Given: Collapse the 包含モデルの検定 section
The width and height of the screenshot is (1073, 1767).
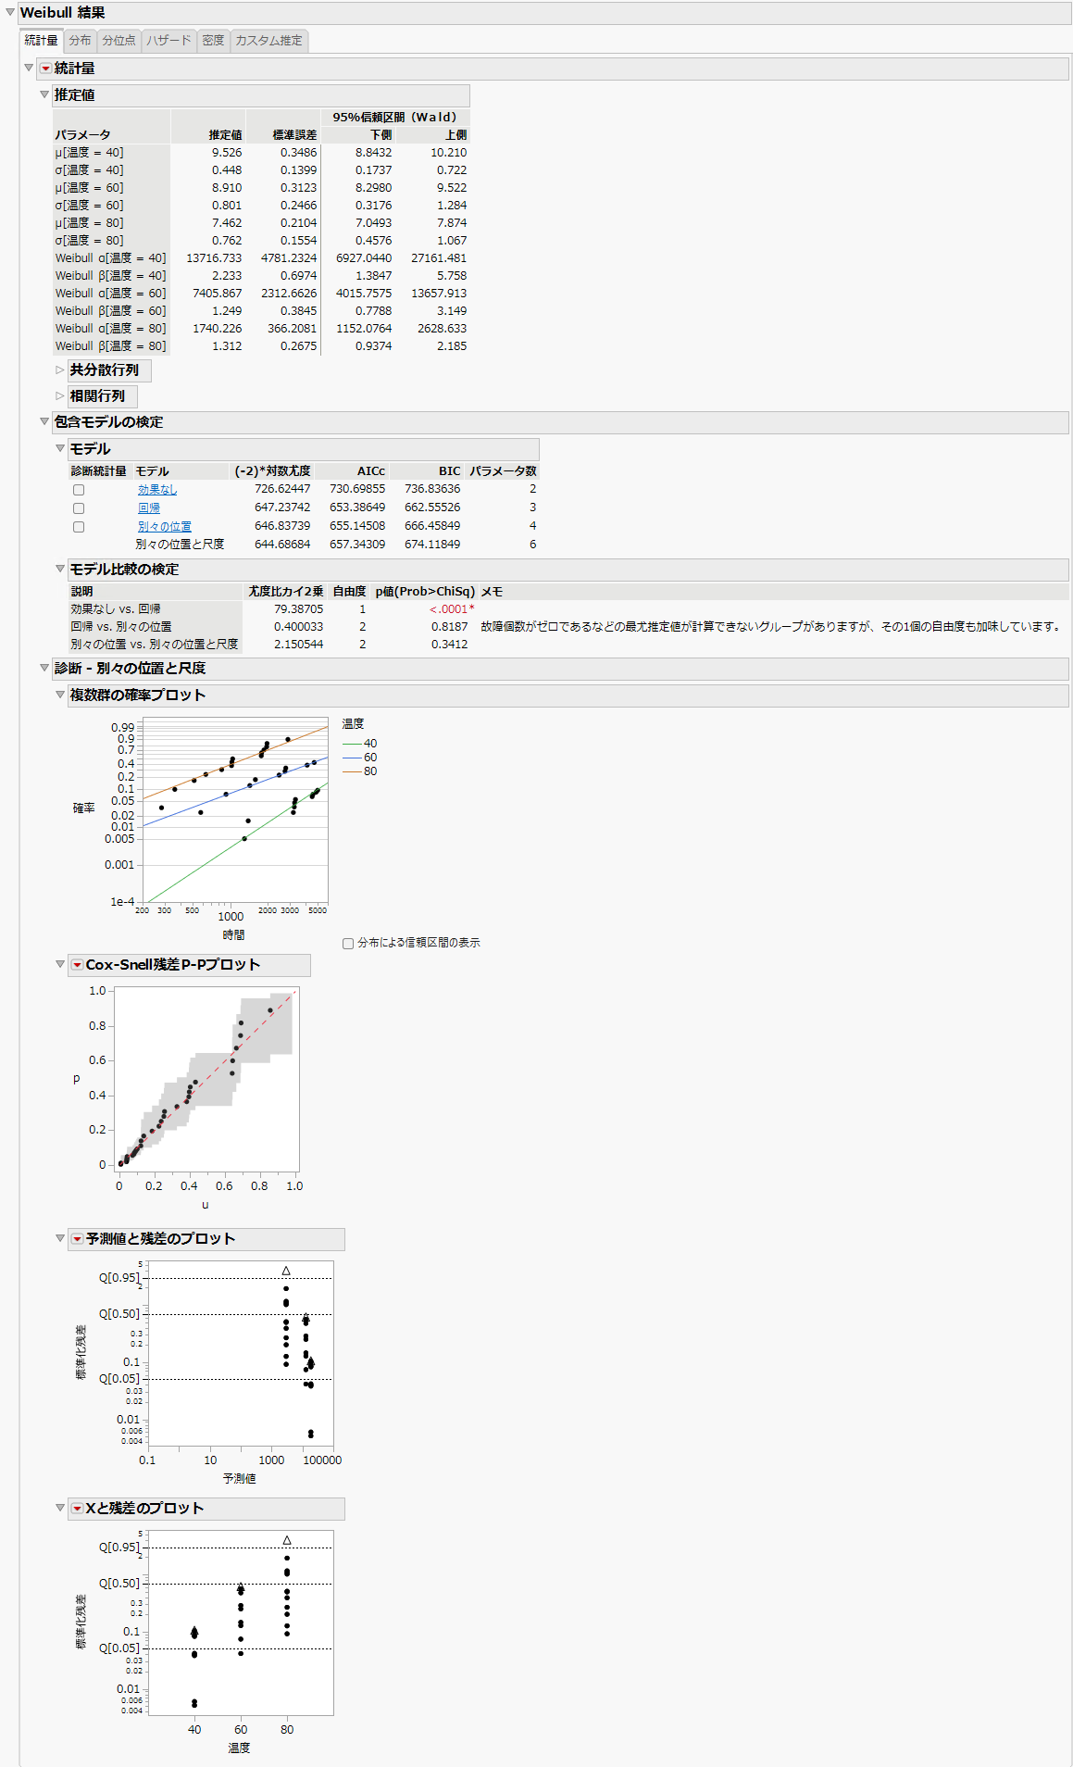Looking at the screenshot, I should click(44, 421).
